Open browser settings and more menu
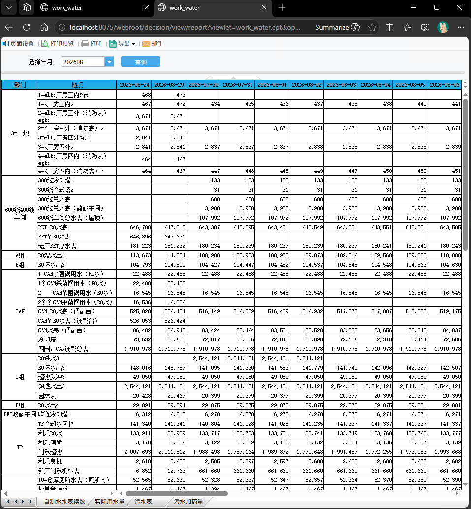Viewport: 471px width, 509px height. click(461, 27)
